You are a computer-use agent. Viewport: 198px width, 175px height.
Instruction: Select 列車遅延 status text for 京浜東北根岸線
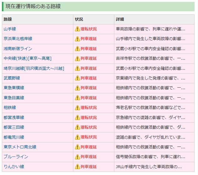pyautogui.click(x=89, y=39)
